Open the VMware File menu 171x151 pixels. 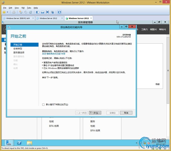(5, 8)
